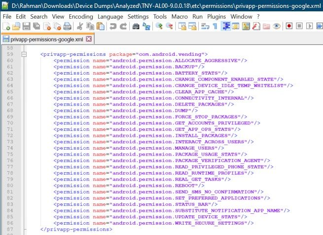Open the Tools menu

160,16
